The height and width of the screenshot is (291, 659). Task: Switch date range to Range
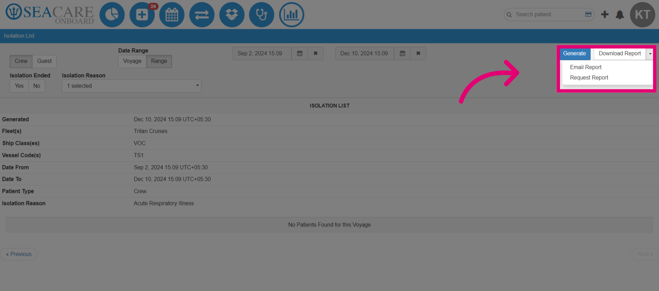[x=159, y=61]
